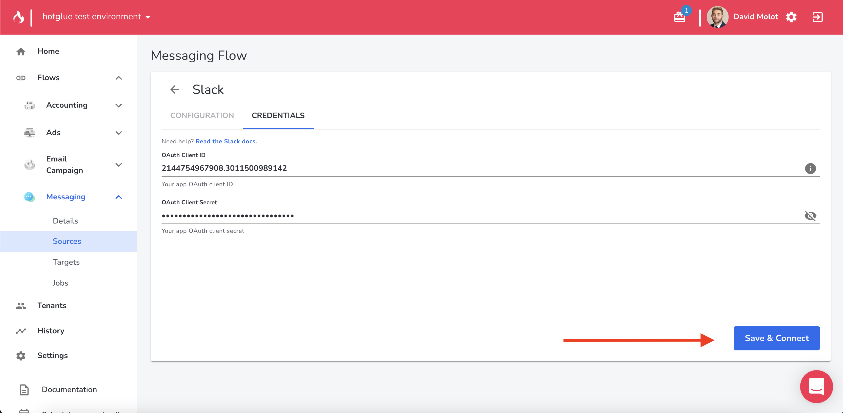The image size is (843, 413).
Task: Click the hotglue flame logo
Action: [19, 17]
